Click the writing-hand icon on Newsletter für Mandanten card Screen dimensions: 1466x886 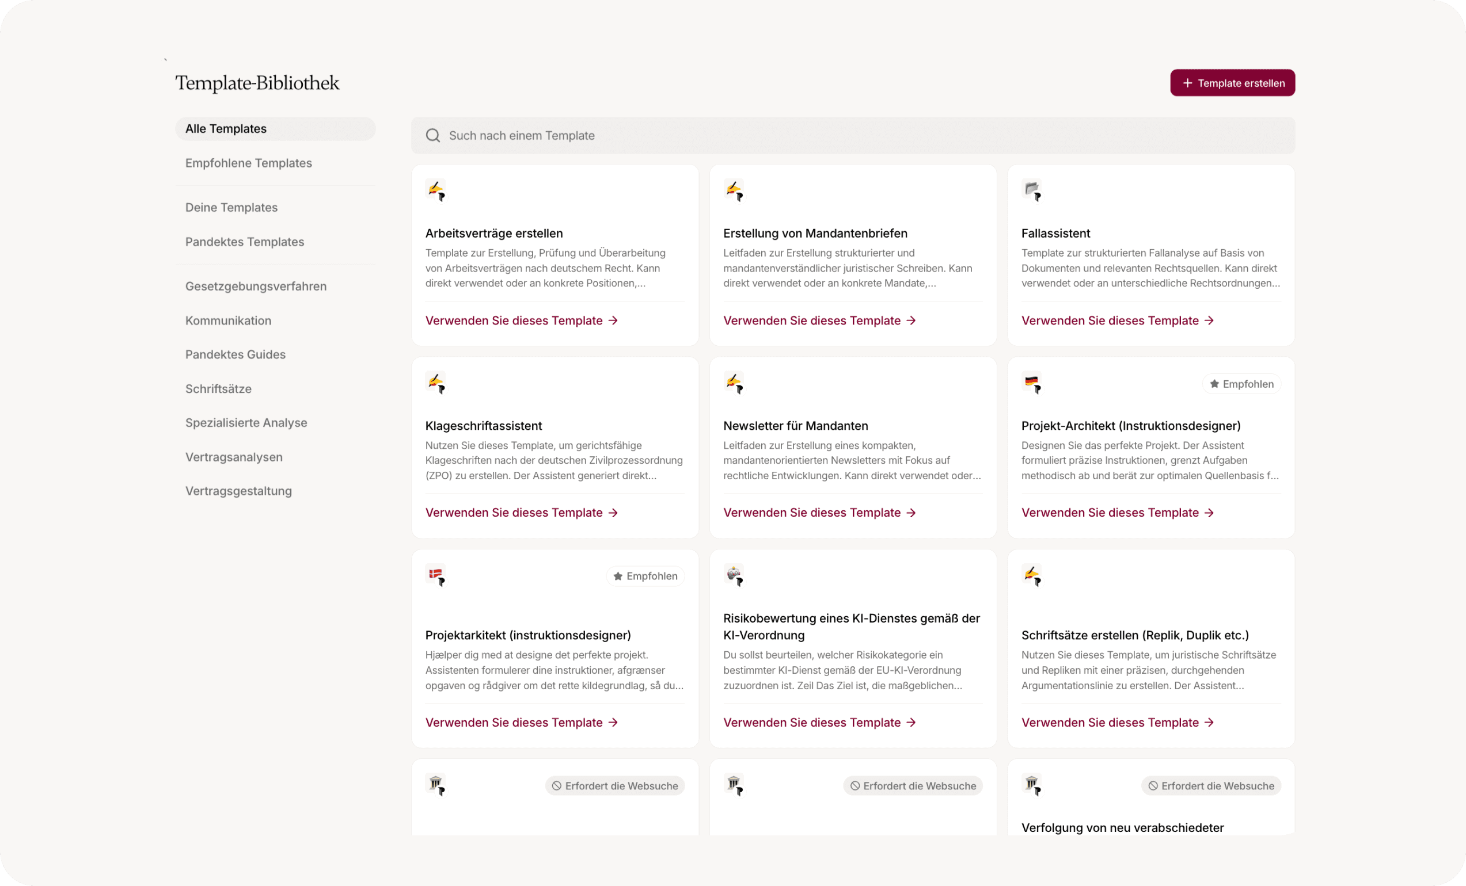pyautogui.click(x=734, y=383)
